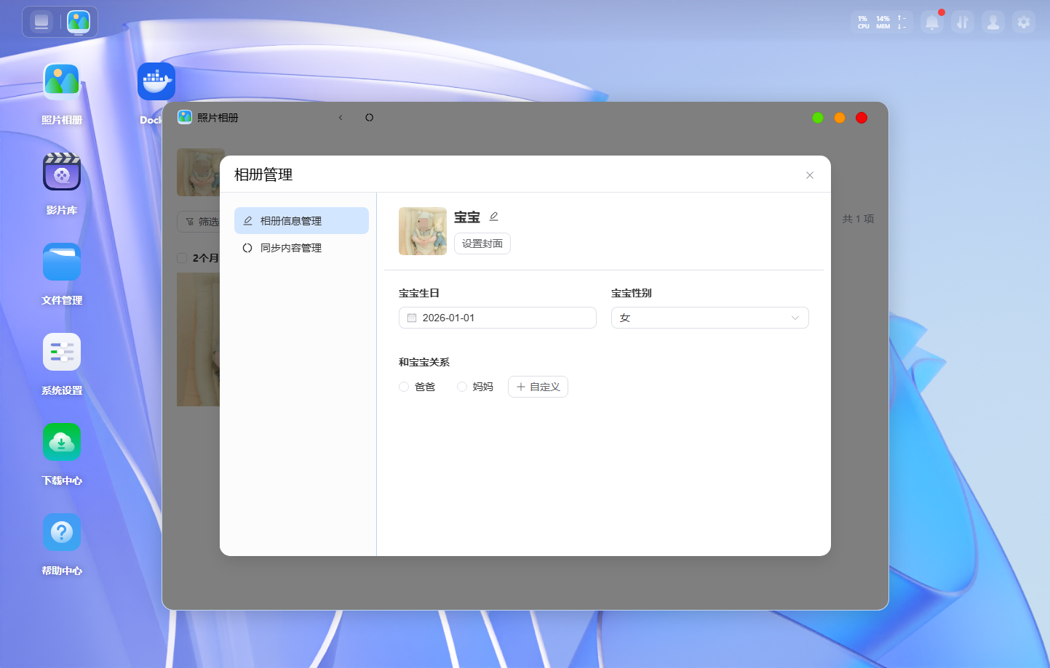Open the 帮助中心 help icon

click(x=62, y=532)
